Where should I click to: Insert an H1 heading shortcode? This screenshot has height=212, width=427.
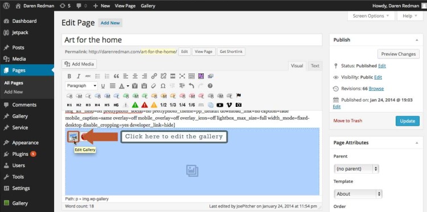point(69,105)
